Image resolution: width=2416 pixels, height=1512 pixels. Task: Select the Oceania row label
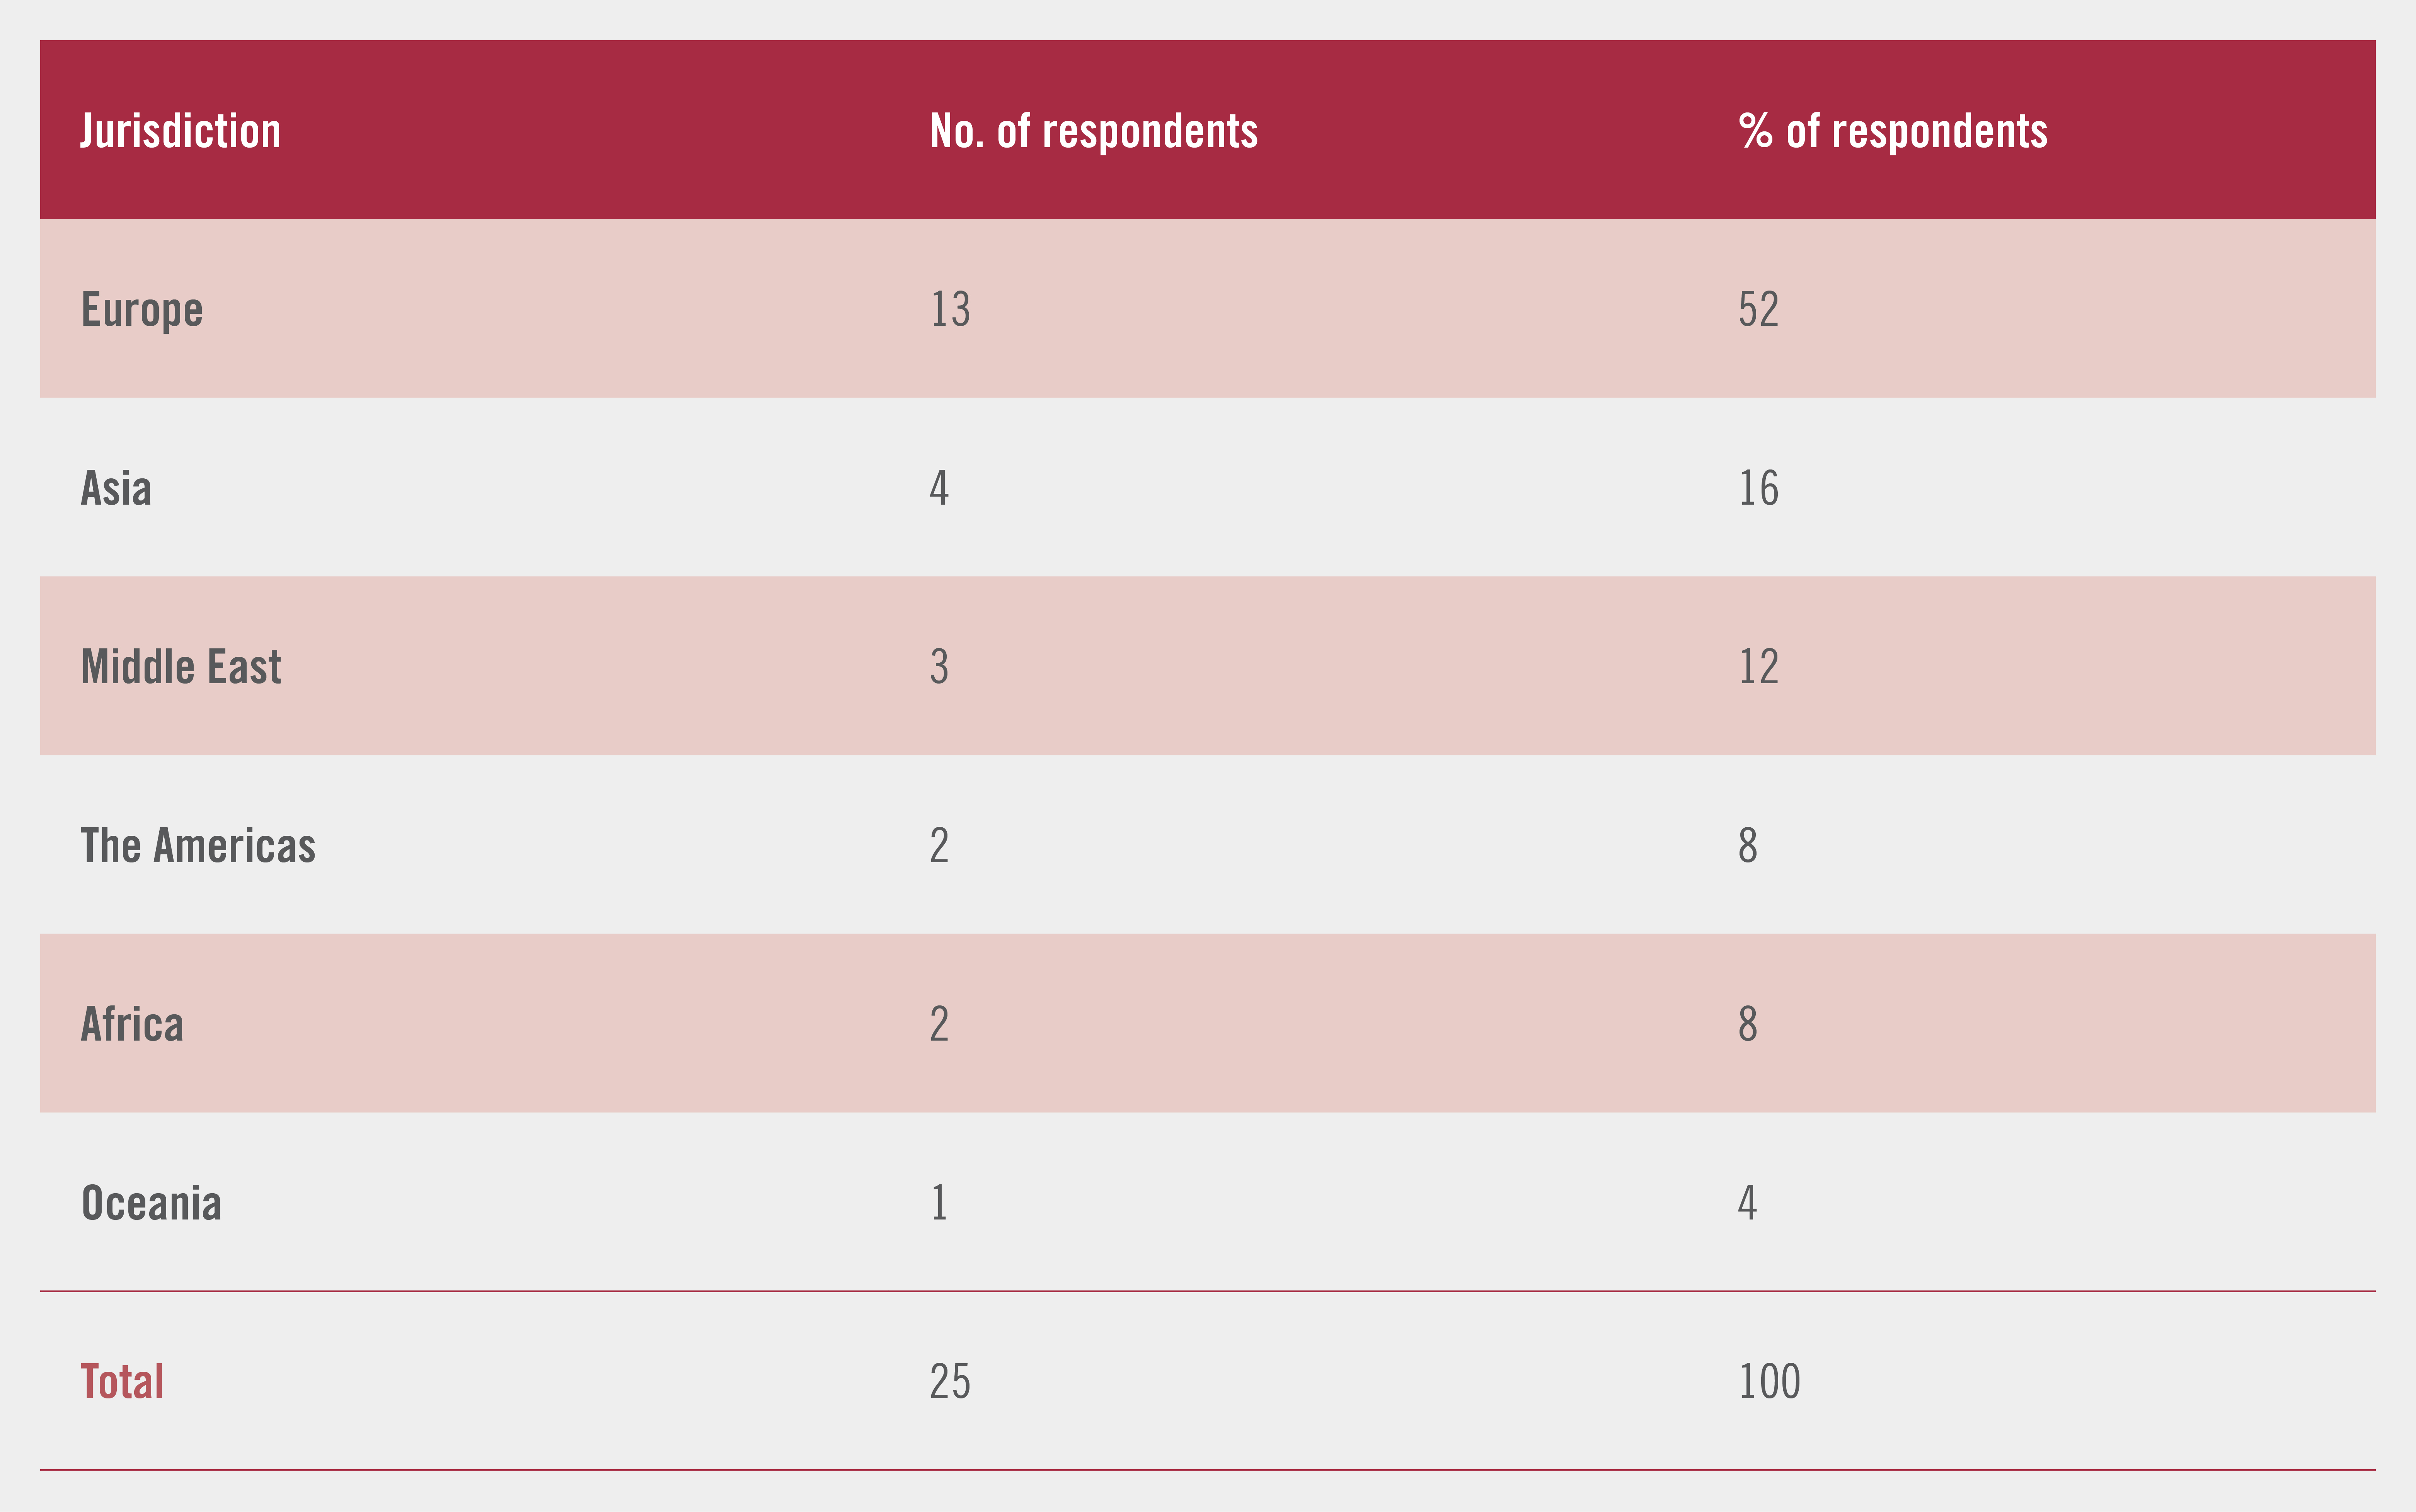tap(151, 1203)
